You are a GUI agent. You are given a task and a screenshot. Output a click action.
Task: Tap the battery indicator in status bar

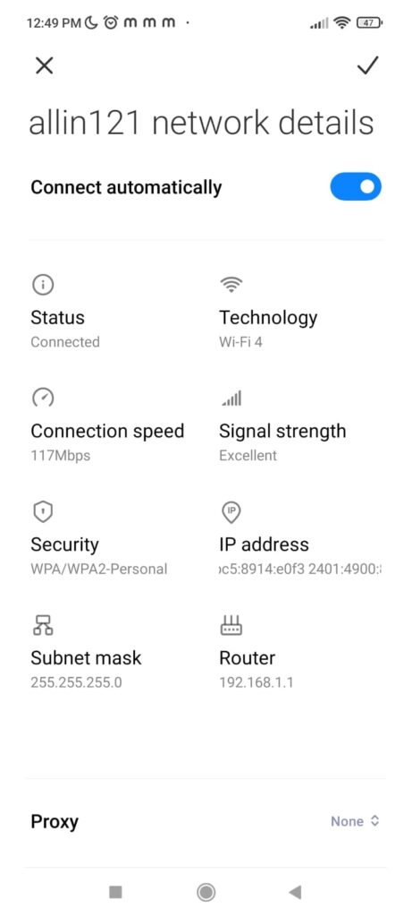point(369,22)
